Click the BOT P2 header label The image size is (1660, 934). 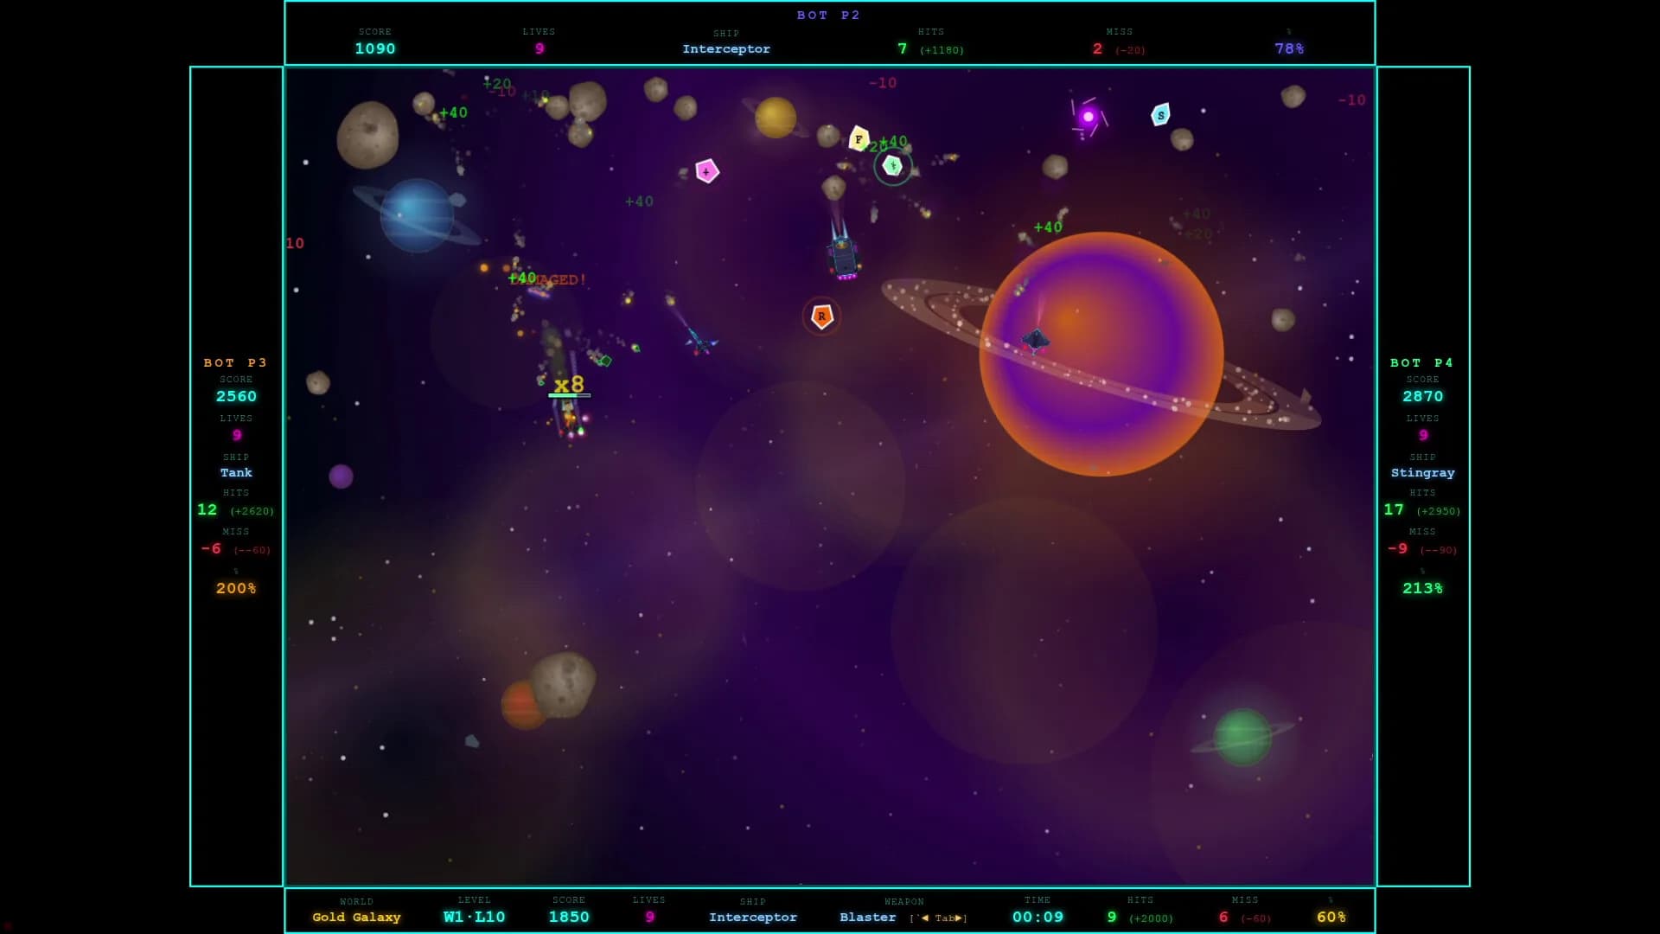coord(828,15)
